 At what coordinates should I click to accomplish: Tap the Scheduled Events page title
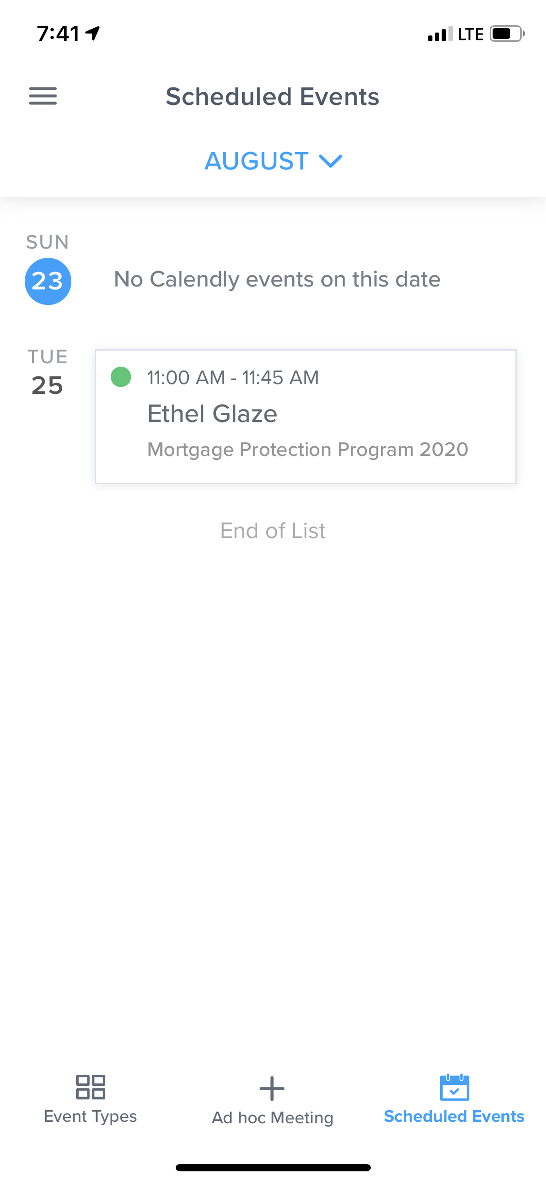click(x=272, y=96)
